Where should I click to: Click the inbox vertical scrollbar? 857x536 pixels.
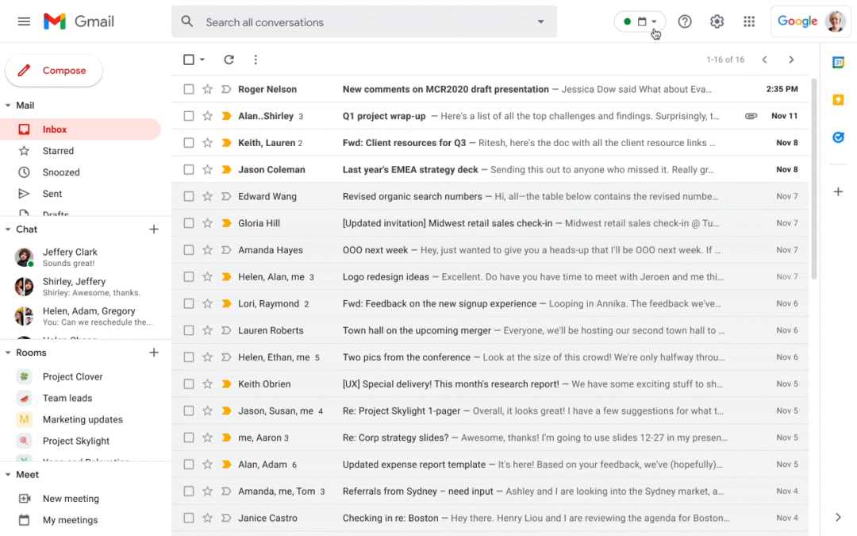pyautogui.click(x=814, y=179)
